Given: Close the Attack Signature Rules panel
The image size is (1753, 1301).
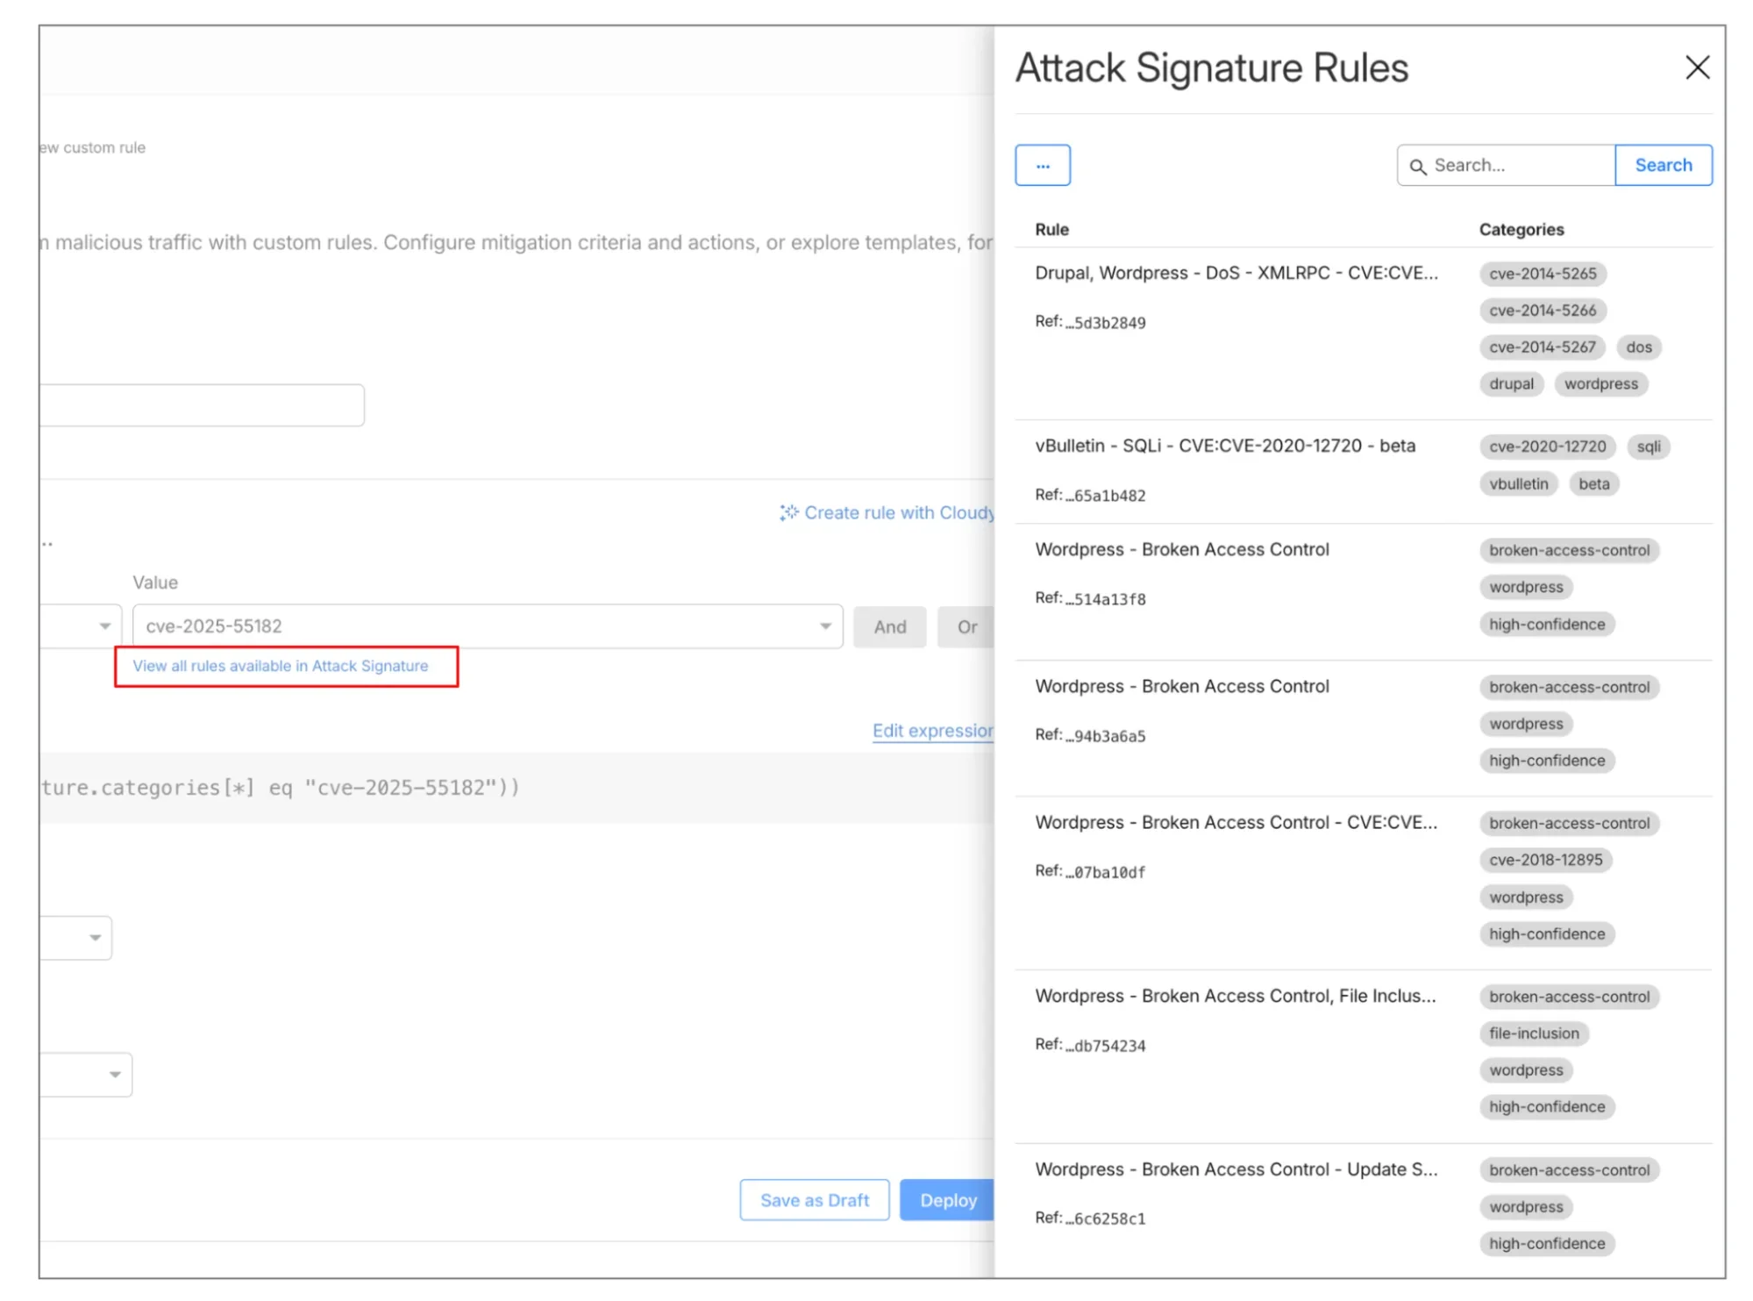Looking at the screenshot, I should tap(1698, 68).
